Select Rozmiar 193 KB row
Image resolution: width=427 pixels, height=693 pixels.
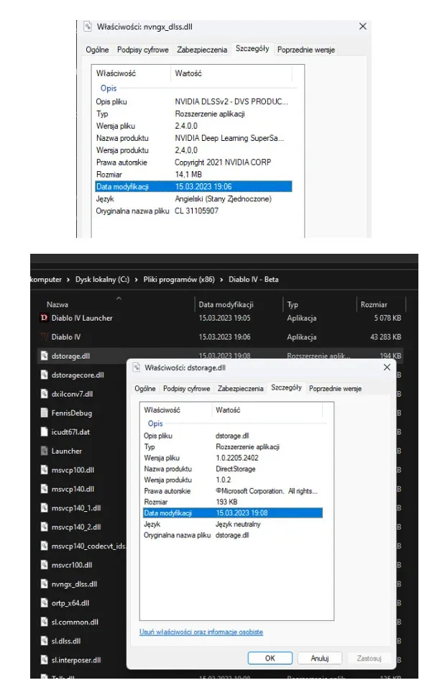point(233,502)
